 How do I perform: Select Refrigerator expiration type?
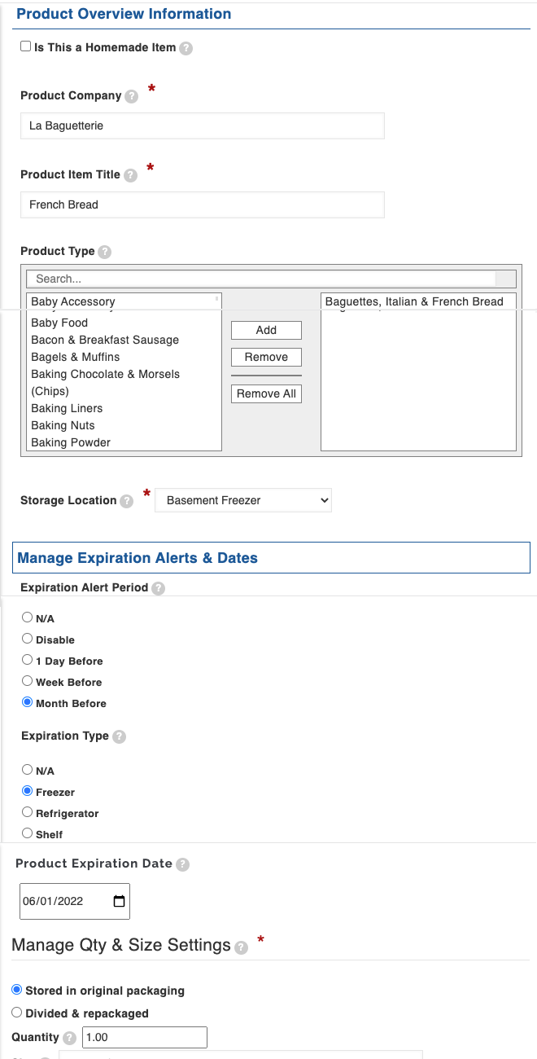28,812
